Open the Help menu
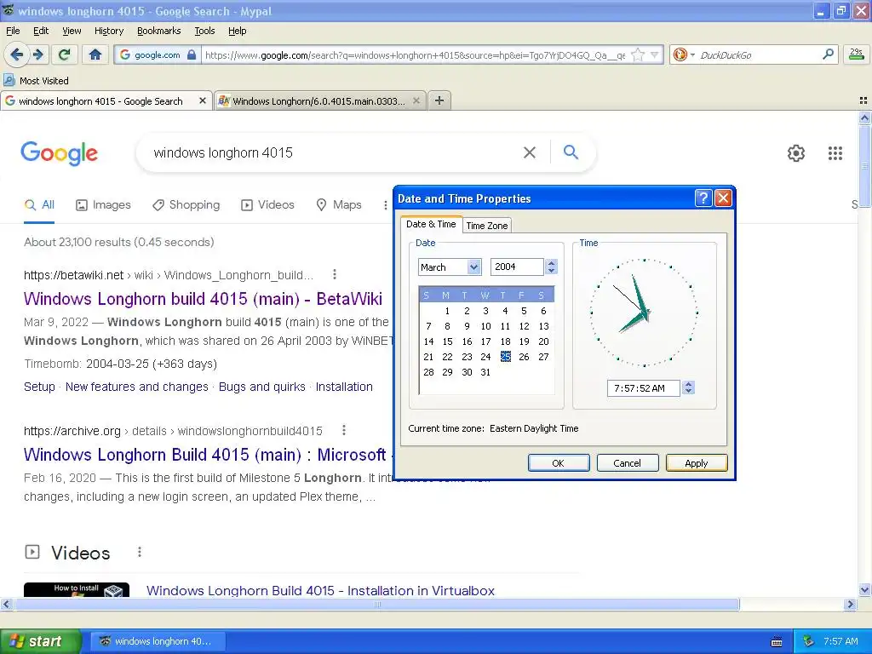872x654 pixels. coord(237,31)
